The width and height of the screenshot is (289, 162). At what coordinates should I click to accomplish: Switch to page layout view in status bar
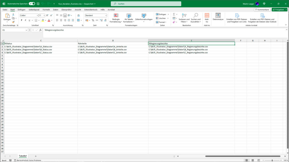(x=253, y=160)
